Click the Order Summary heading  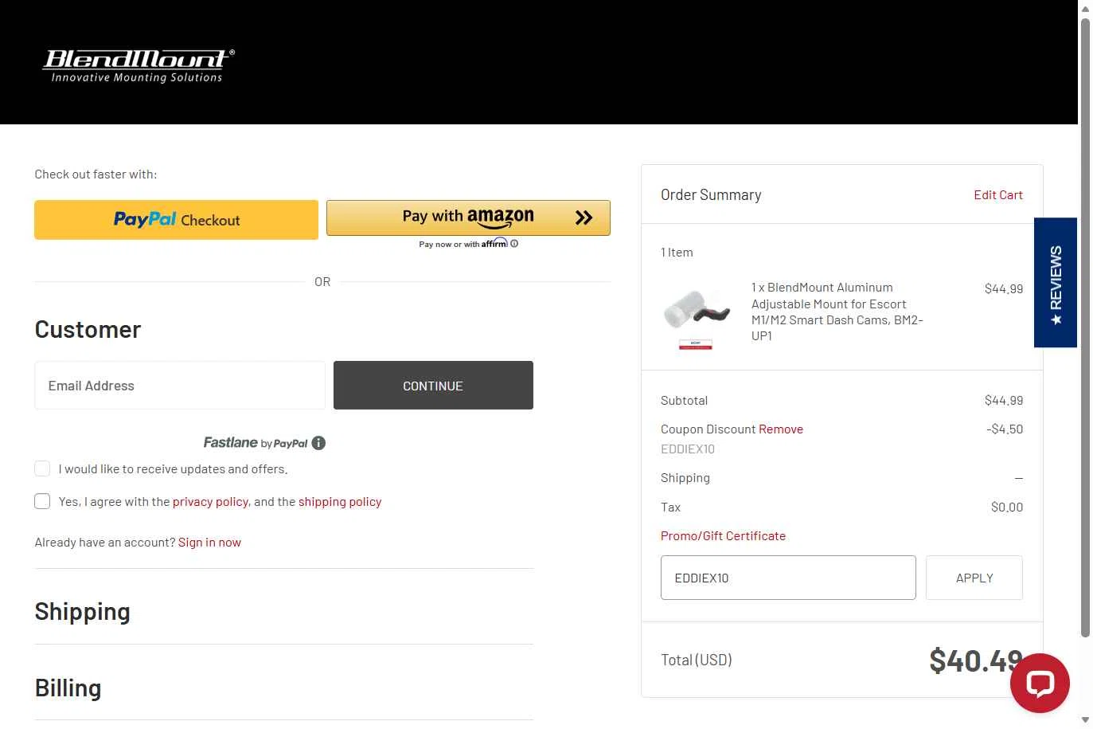(711, 195)
